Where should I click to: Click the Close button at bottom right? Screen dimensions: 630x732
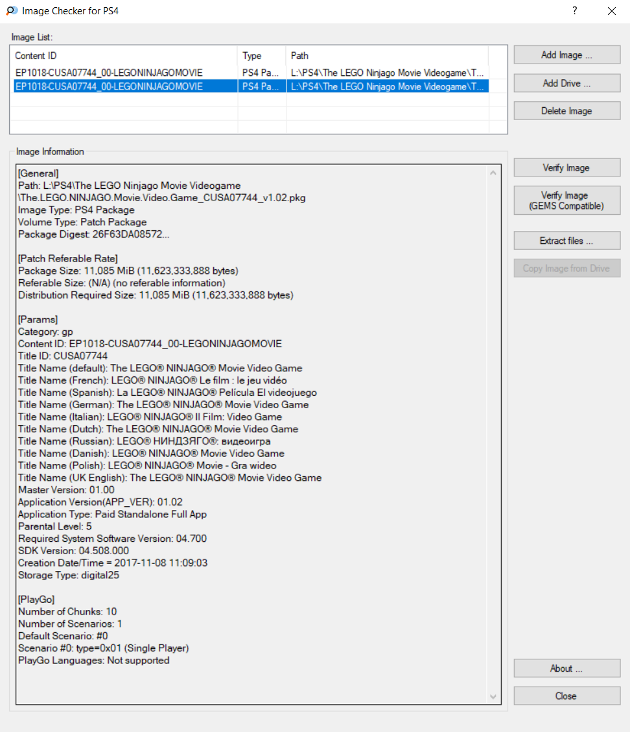(566, 696)
